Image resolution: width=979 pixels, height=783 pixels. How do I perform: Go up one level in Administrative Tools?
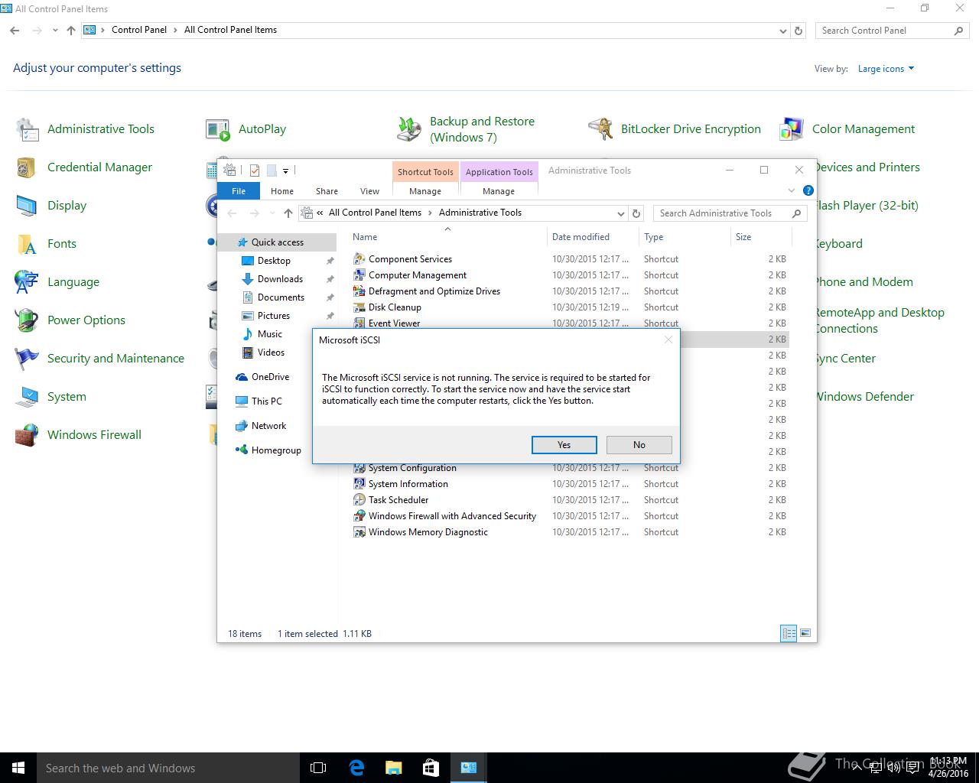coord(288,213)
